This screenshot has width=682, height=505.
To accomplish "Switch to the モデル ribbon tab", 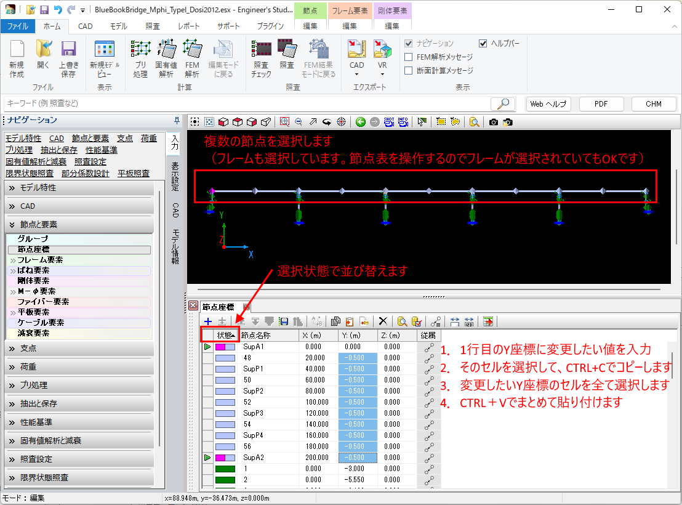I will click(x=119, y=26).
